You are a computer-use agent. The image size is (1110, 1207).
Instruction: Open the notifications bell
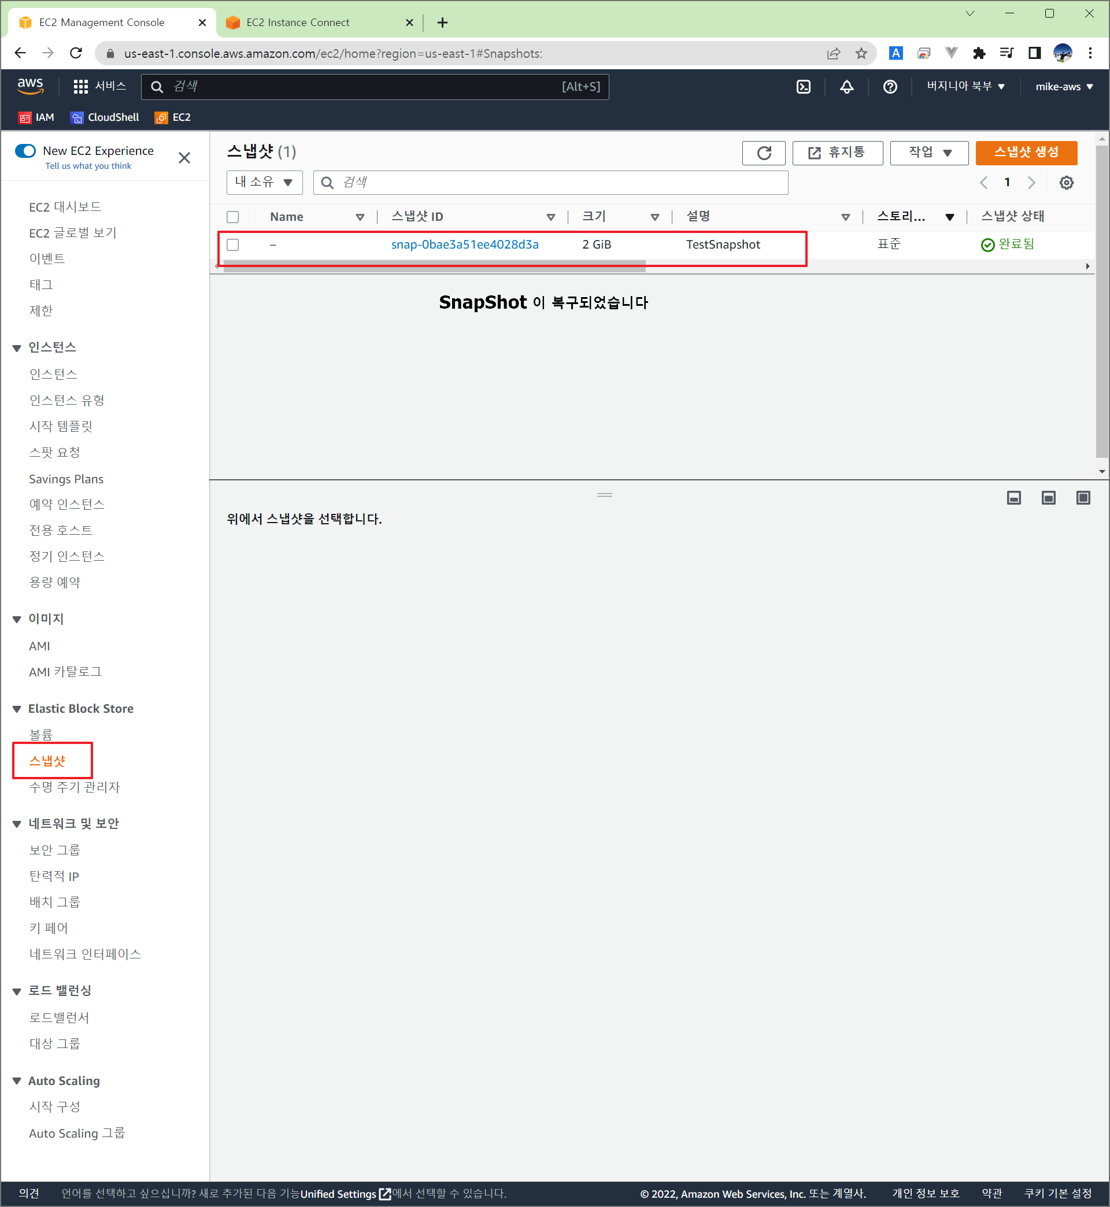click(x=846, y=87)
